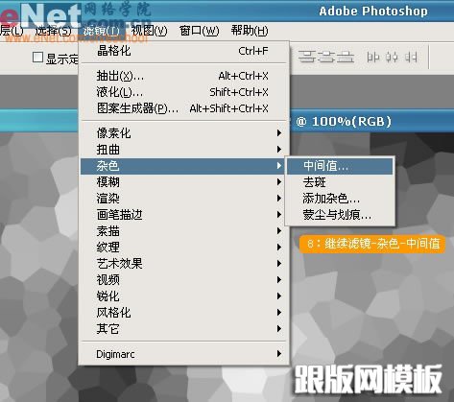Image resolution: width=454 pixels, height=402 pixels.
Task: Click the last distribute-horizontal alignment icon
Action: pos(411,58)
